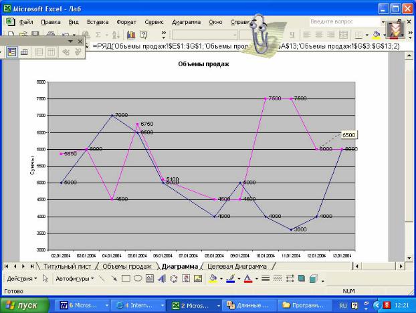
Task: Expand fill color dropdown arrow in drawing toolbar
Action: 221,279
